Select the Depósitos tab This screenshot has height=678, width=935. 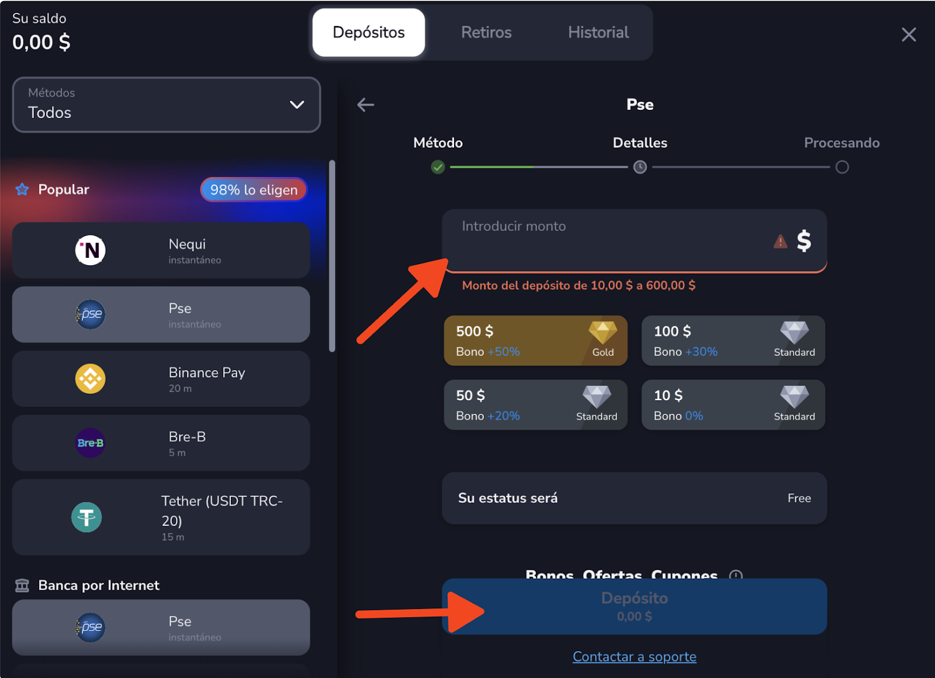[369, 33]
